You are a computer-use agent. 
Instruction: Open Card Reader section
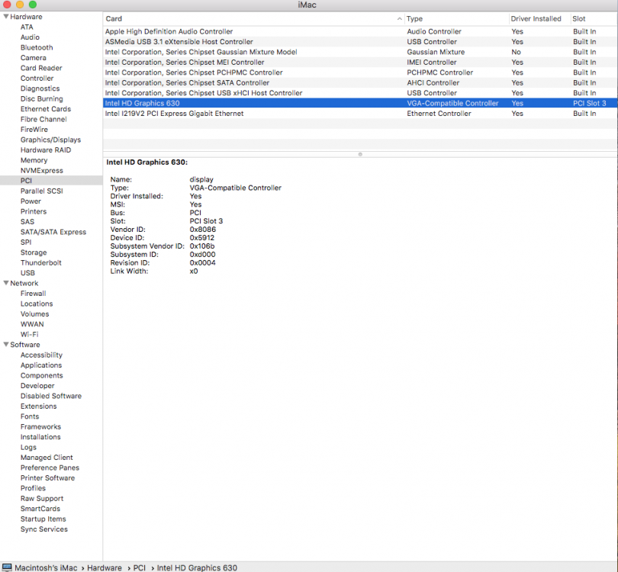coord(41,68)
